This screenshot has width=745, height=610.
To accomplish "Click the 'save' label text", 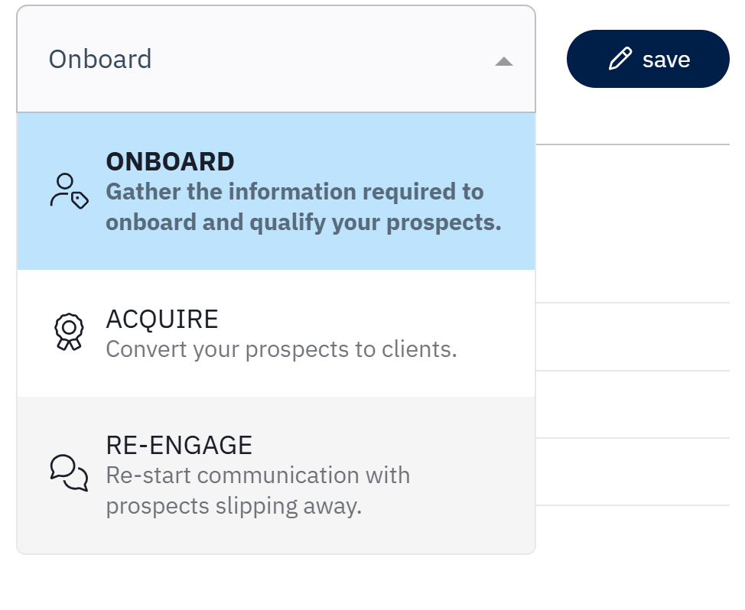I will point(666,60).
